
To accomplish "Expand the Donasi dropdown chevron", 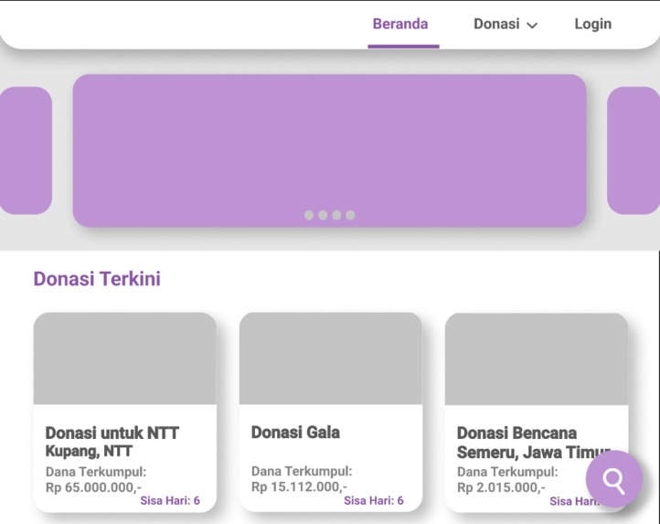I will tap(532, 26).
